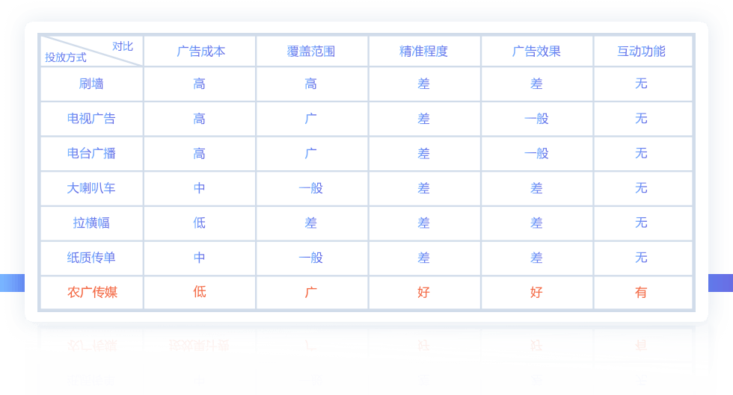Image resolution: width=733 pixels, height=395 pixels.
Task: Click 好 under 广告效果 in 农广传媒 row
Action: [536, 292]
